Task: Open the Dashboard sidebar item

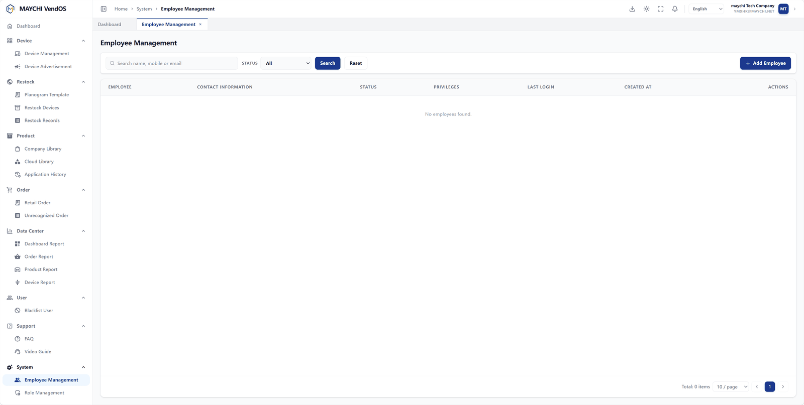Action: [46, 26]
